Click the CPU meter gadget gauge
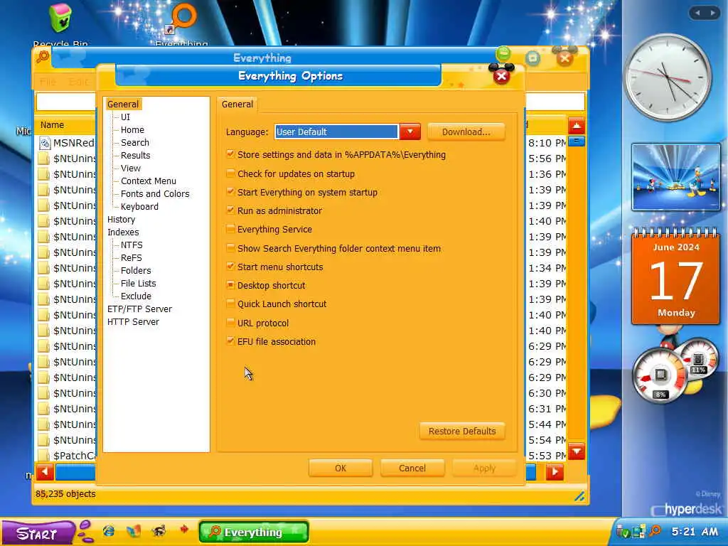Screen dimensions: 728x546 660,375
